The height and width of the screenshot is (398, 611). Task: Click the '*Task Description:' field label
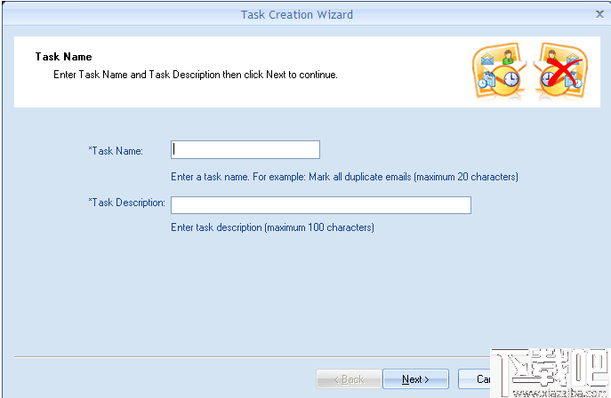(126, 203)
